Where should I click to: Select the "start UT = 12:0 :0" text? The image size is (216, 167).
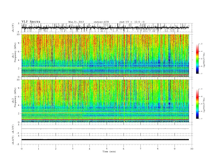132,22
